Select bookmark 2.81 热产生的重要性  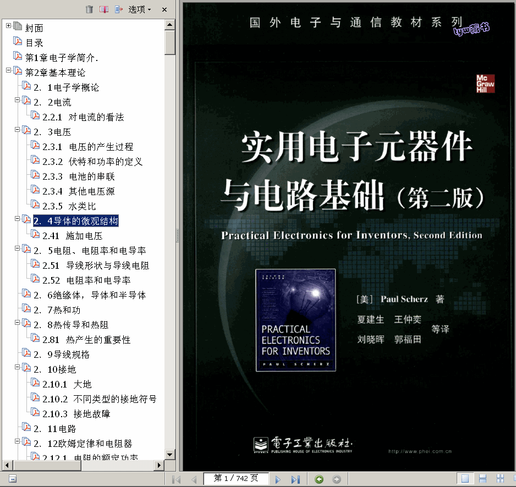86,340
